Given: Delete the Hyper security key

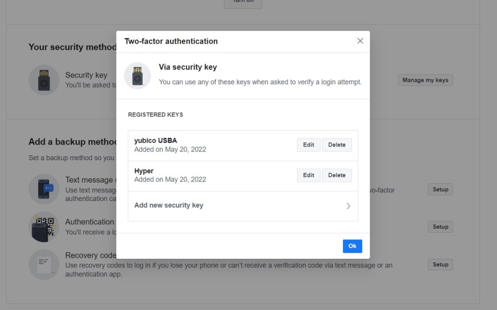Looking at the screenshot, I should [336, 175].
